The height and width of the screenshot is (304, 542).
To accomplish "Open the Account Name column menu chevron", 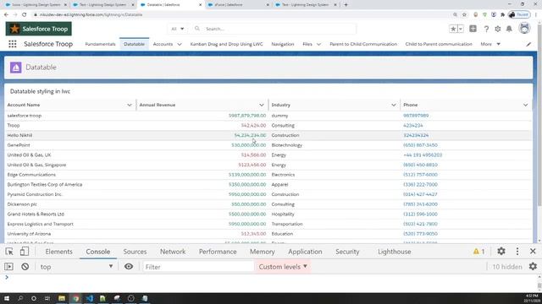I will [130, 105].
